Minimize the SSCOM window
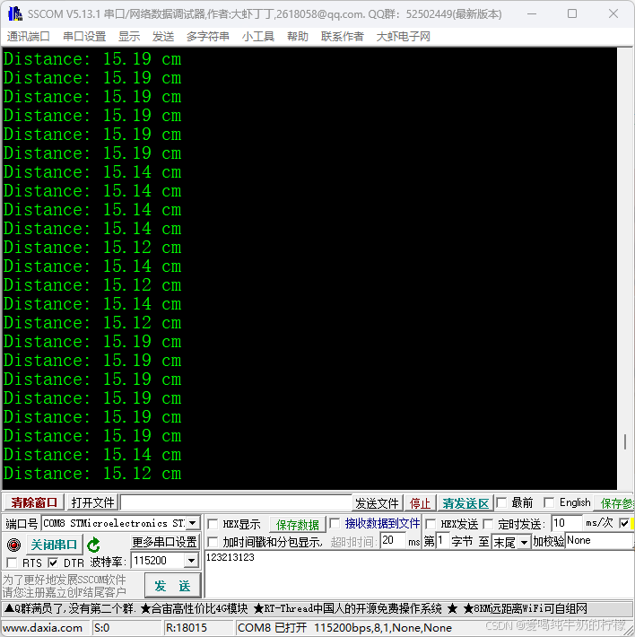The image size is (635, 637). coord(532,13)
